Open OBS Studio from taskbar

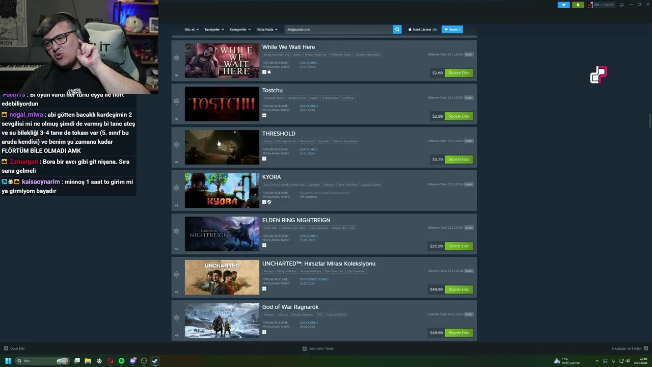coord(144,361)
